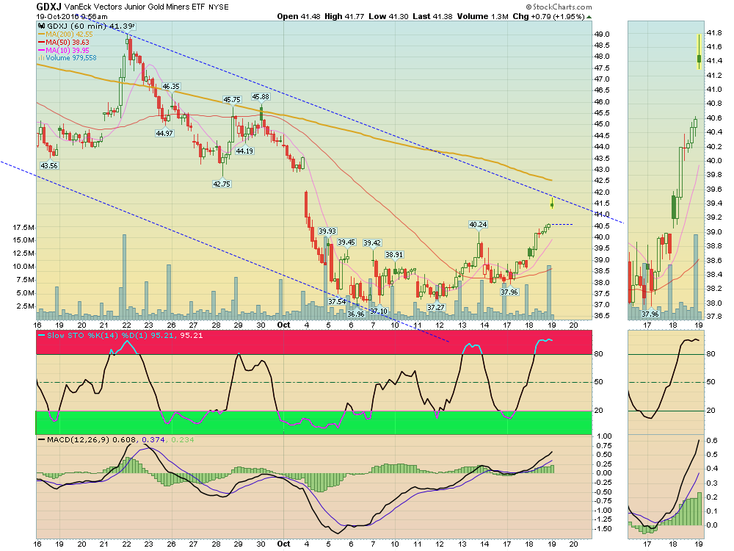
Task: Click the High 41.77 value
Action: [x=344, y=16]
